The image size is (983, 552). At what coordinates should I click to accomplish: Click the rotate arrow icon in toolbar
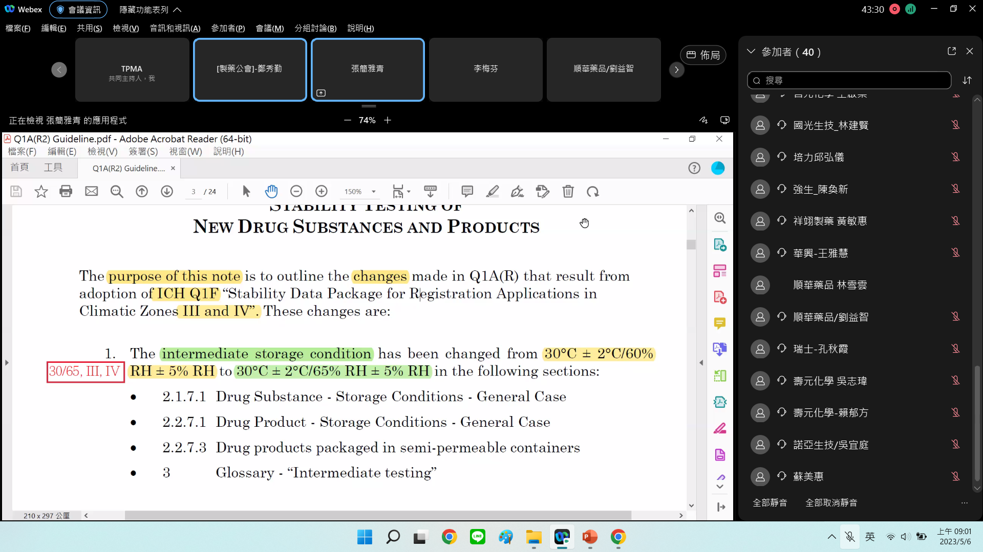click(x=593, y=192)
